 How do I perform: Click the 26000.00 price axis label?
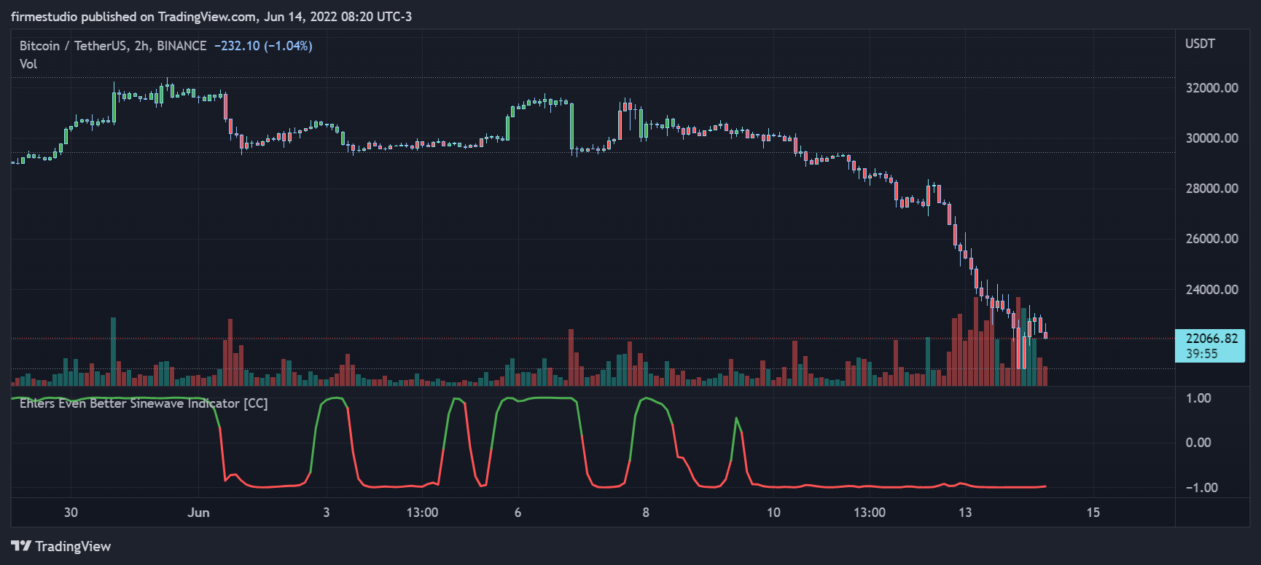[x=1211, y=239]
